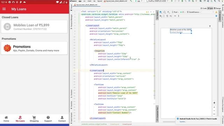
Task: Open the Device File Explorer tool window
Action: (223, 105)
